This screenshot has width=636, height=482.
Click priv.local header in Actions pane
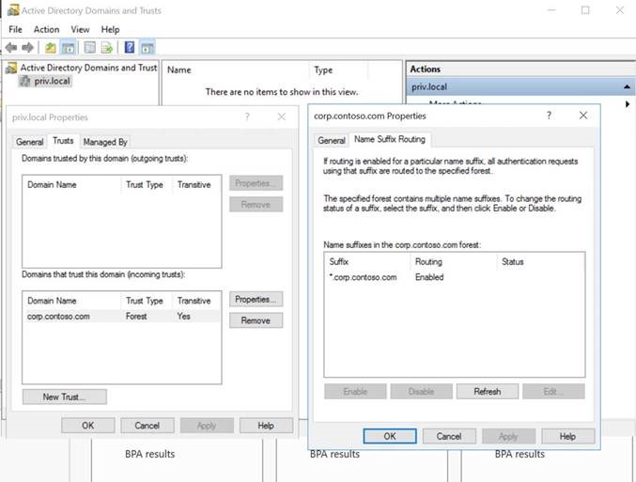[x=520, y=86]
